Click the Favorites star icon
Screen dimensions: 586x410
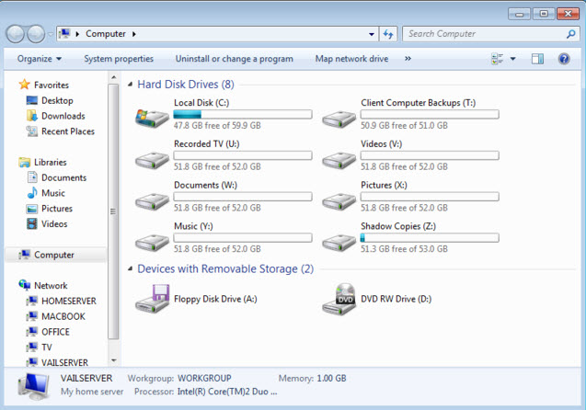24,85
